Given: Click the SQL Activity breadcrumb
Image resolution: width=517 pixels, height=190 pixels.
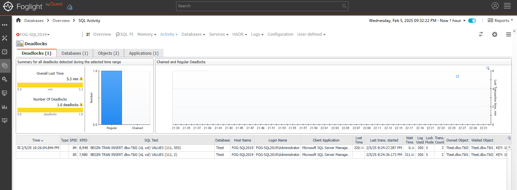Looking at the screenshot, I should 89,21.
